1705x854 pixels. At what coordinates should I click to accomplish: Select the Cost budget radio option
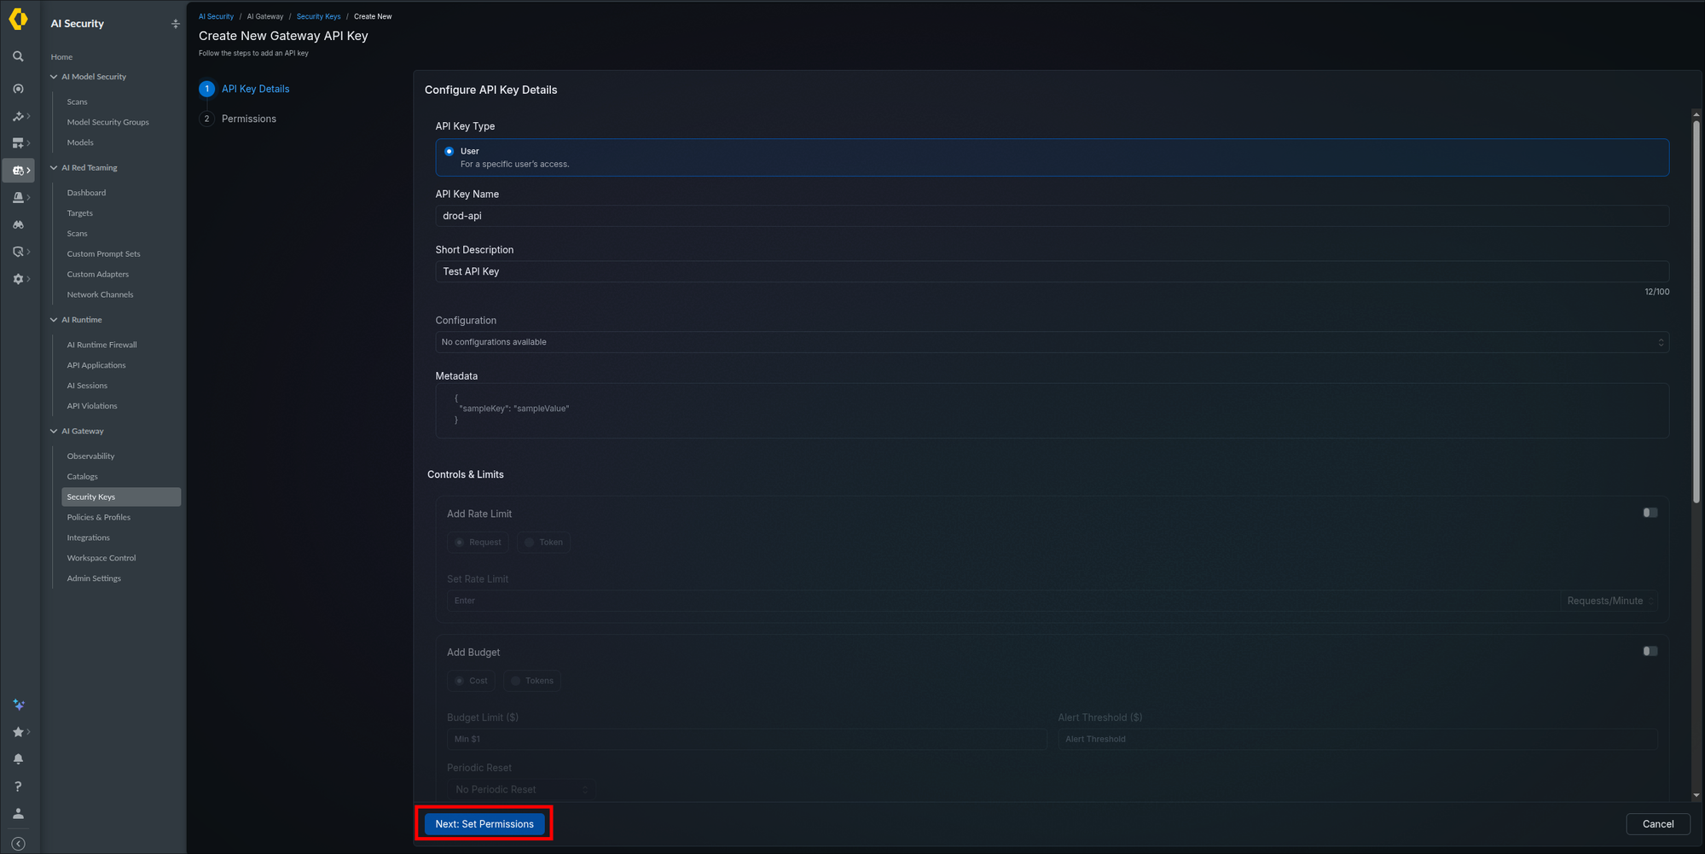pos(471,681)
